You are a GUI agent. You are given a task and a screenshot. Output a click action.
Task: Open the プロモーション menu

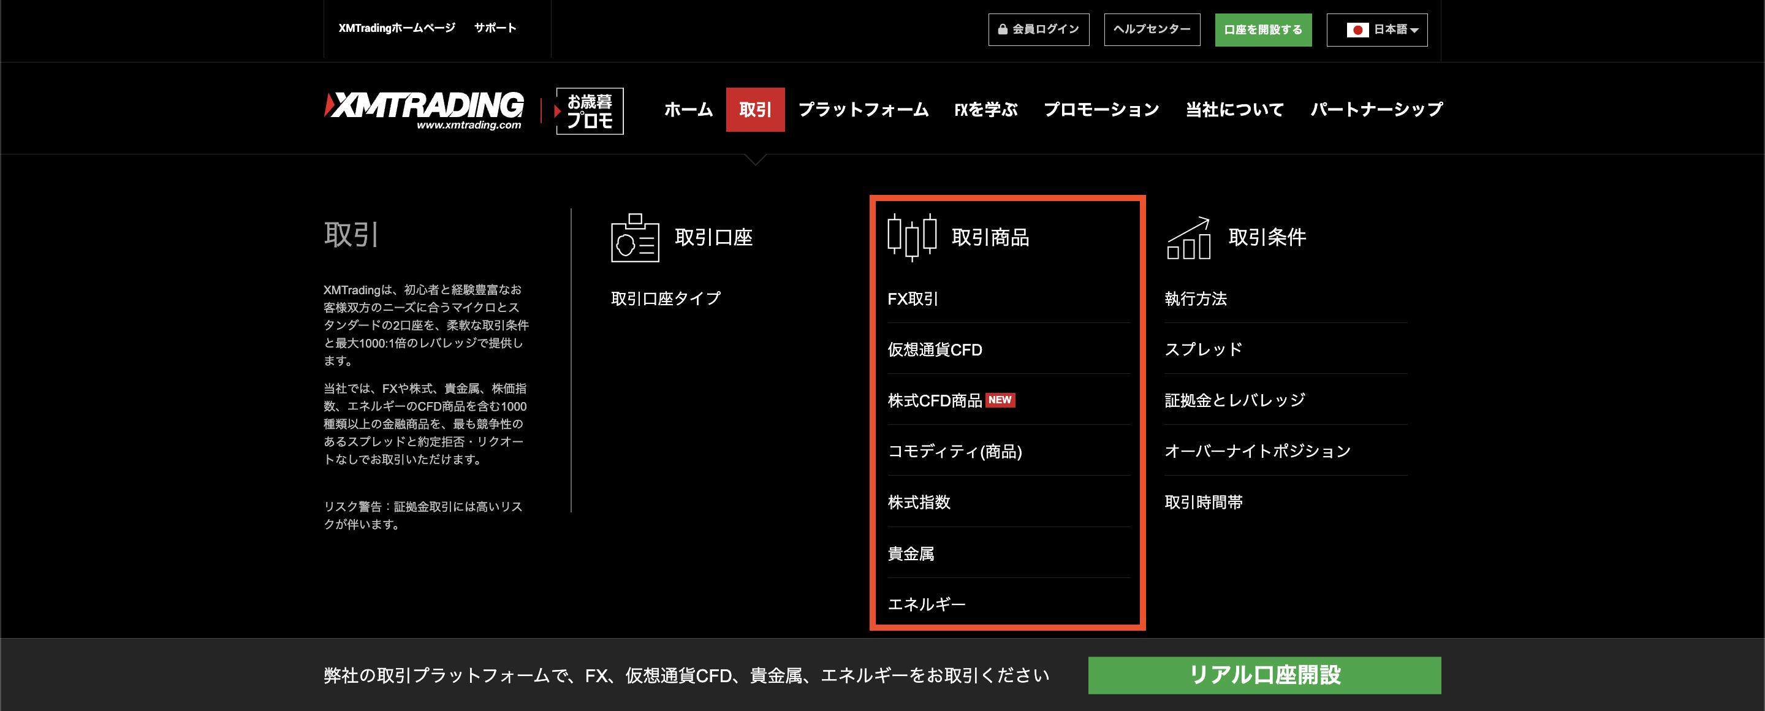pyautogui.click(x=1101, y=110)
